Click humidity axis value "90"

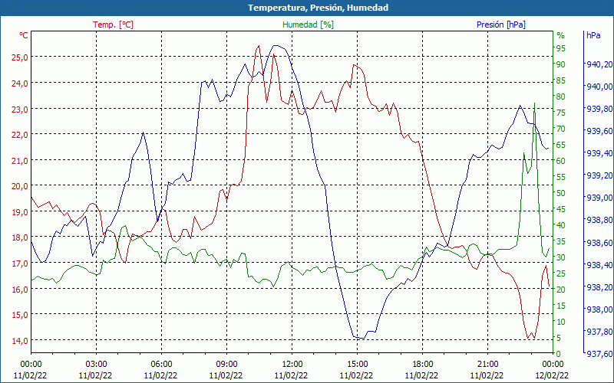pos(561,64)
